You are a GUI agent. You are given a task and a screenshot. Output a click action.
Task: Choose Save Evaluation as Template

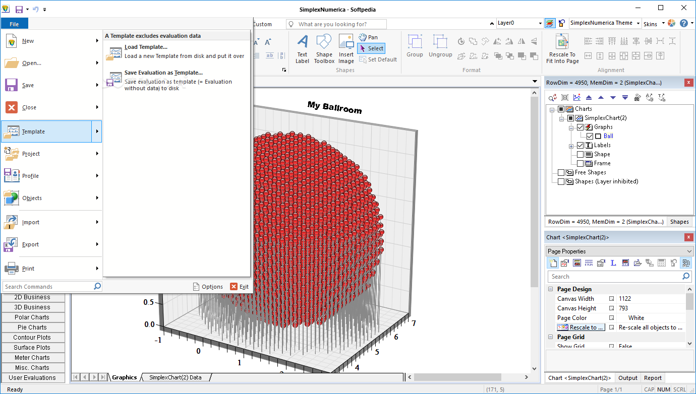177,81
